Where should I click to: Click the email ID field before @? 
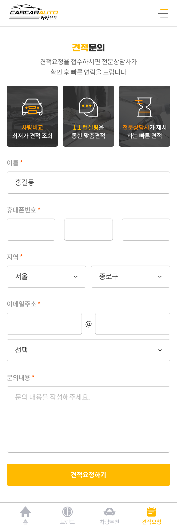tap(44, 324)
